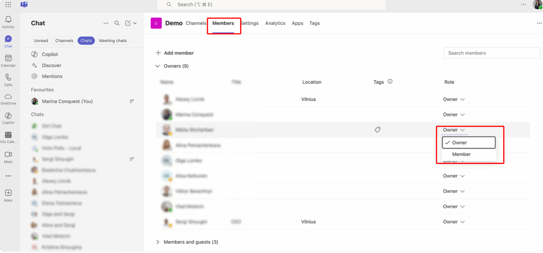Screen dimensions: 543x253
Task: Switch to the Settings tab
Action: coord(250,23)
